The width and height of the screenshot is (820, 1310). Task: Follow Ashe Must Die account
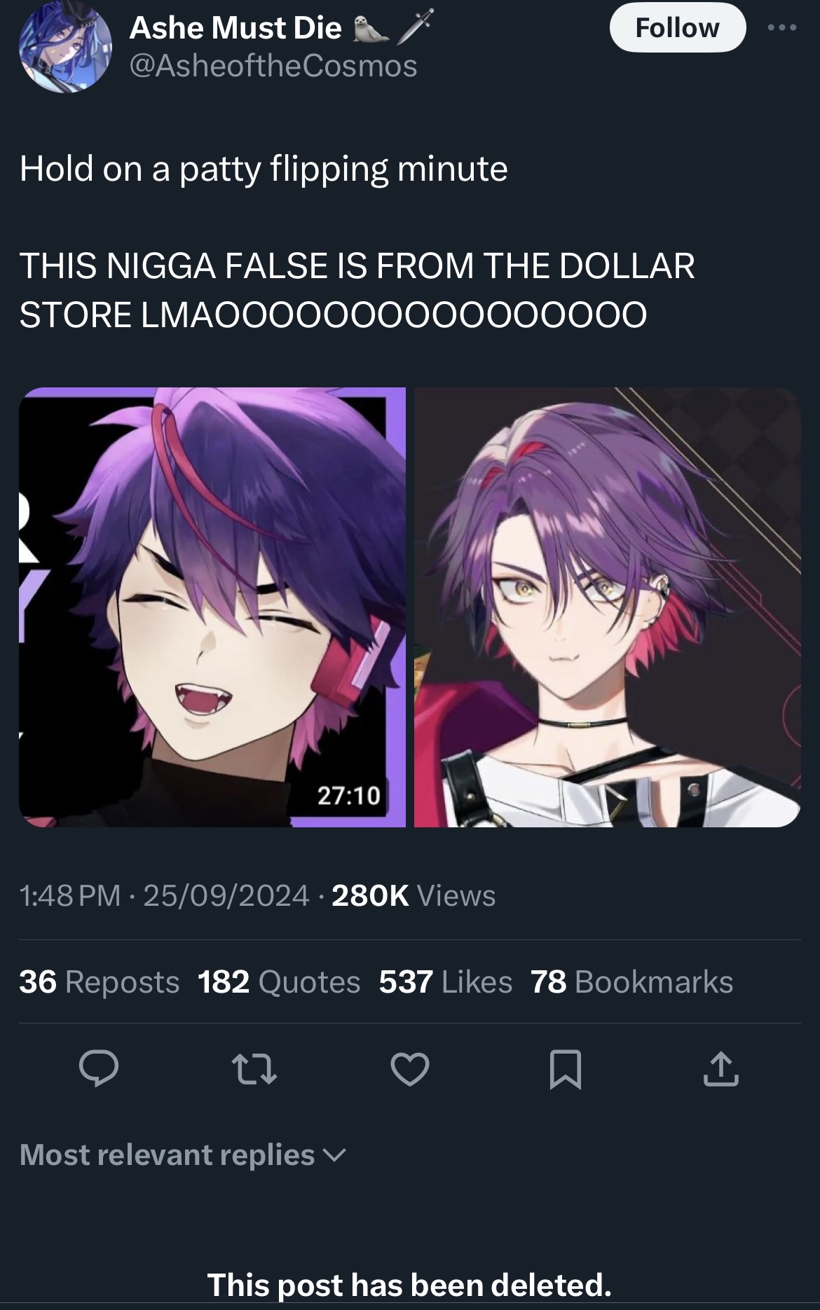tap(677, 28)
